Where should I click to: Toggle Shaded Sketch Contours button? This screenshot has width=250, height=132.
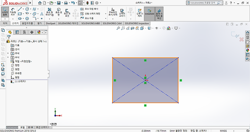159,13
